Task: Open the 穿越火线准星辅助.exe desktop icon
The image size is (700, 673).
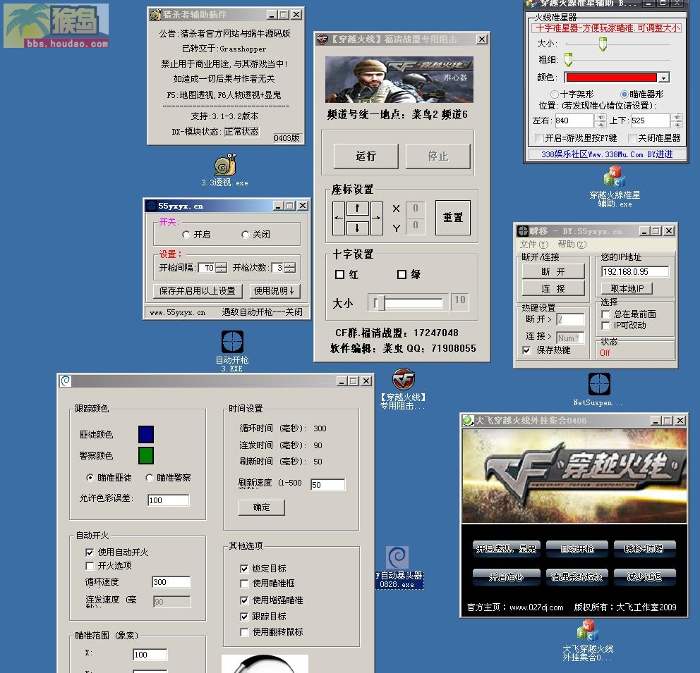Action: 615,177
